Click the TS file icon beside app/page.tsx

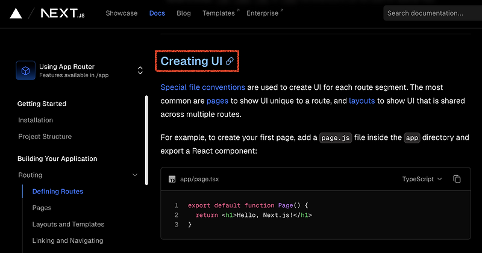(172, 180)
